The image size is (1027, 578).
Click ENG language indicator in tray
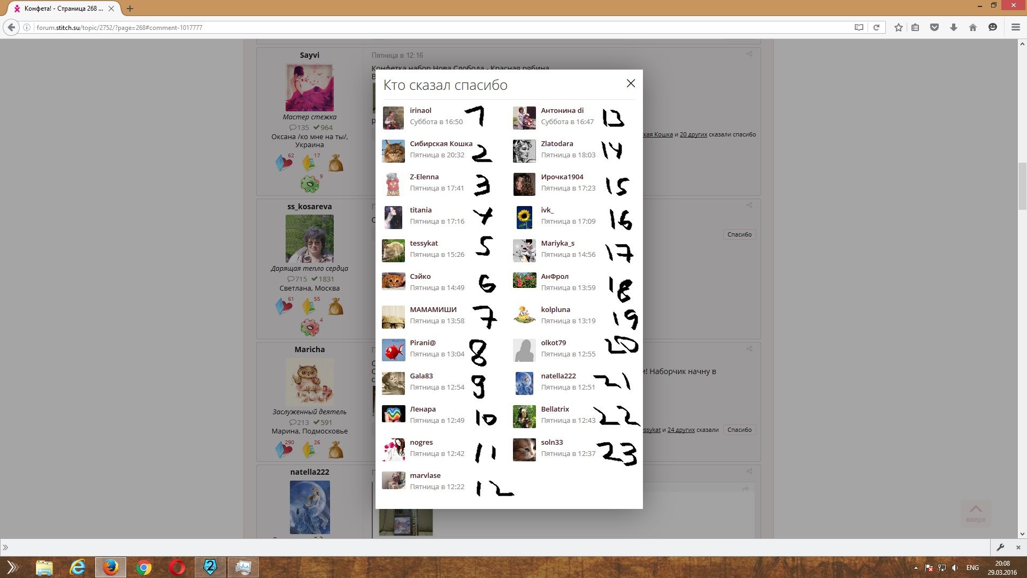(972, 568)
